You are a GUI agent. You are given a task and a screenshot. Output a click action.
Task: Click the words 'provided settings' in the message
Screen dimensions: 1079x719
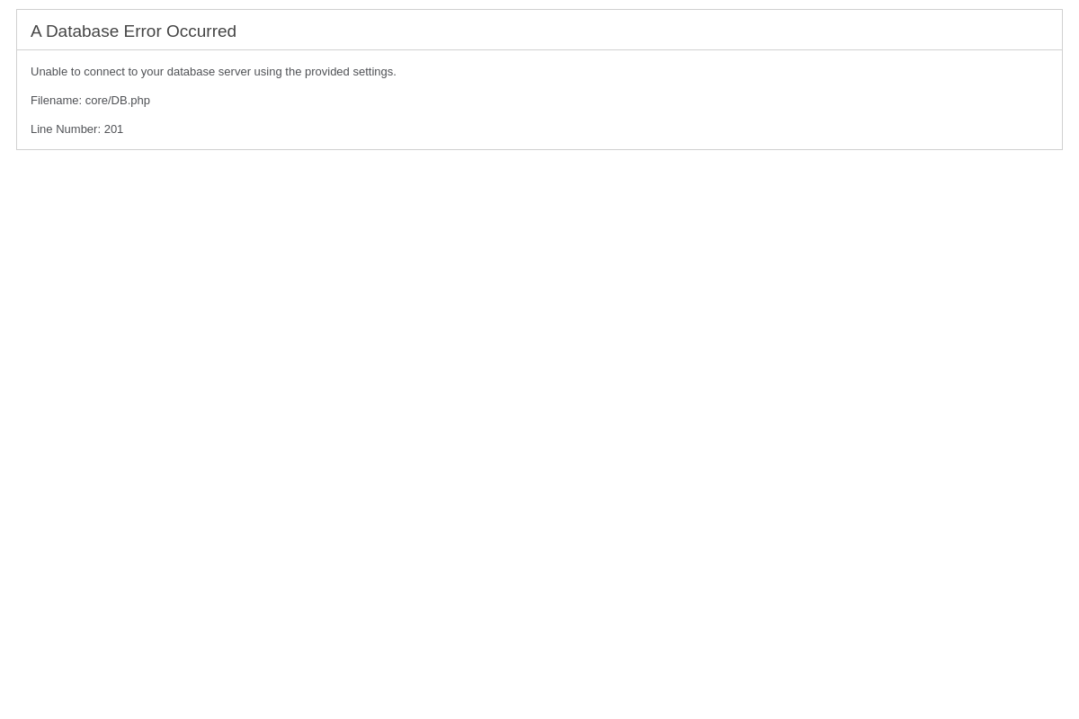click(351, 71)
